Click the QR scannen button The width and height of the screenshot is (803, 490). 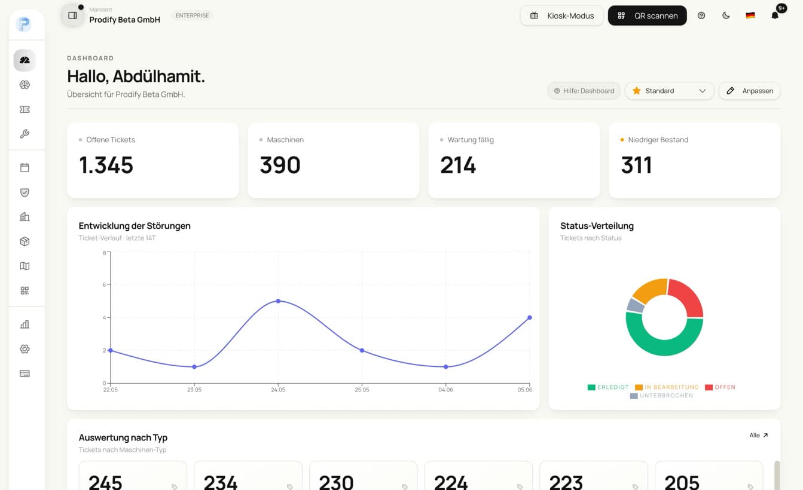pyautogui.click(x=648, y=16)
